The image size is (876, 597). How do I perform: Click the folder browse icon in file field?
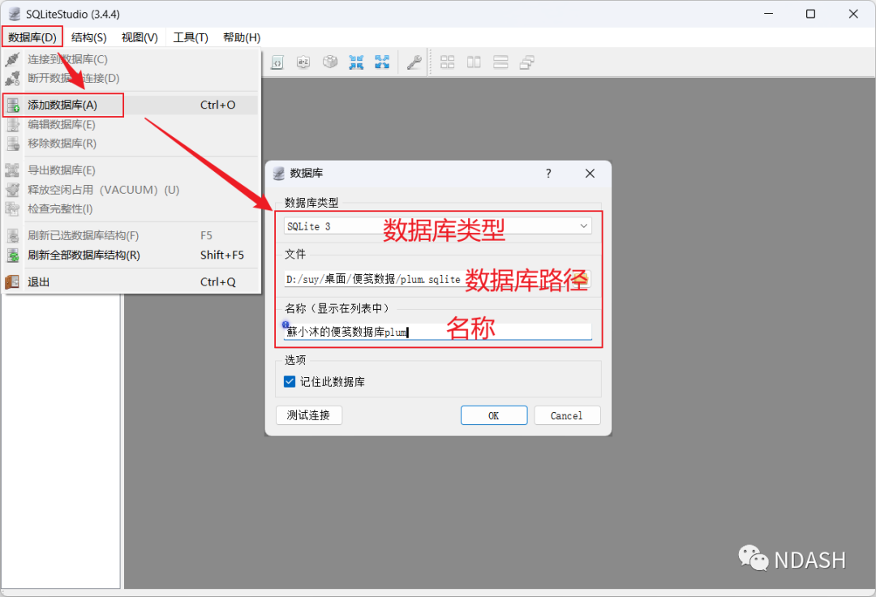(x=582, y=278)
